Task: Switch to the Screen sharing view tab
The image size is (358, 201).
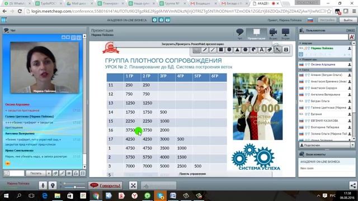Action: pyautogui.click(x=285, y=34)
